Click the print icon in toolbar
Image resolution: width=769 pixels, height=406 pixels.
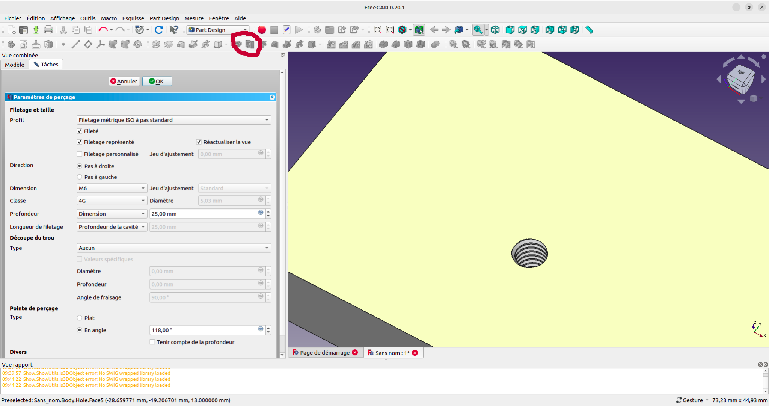click(48, 30)
